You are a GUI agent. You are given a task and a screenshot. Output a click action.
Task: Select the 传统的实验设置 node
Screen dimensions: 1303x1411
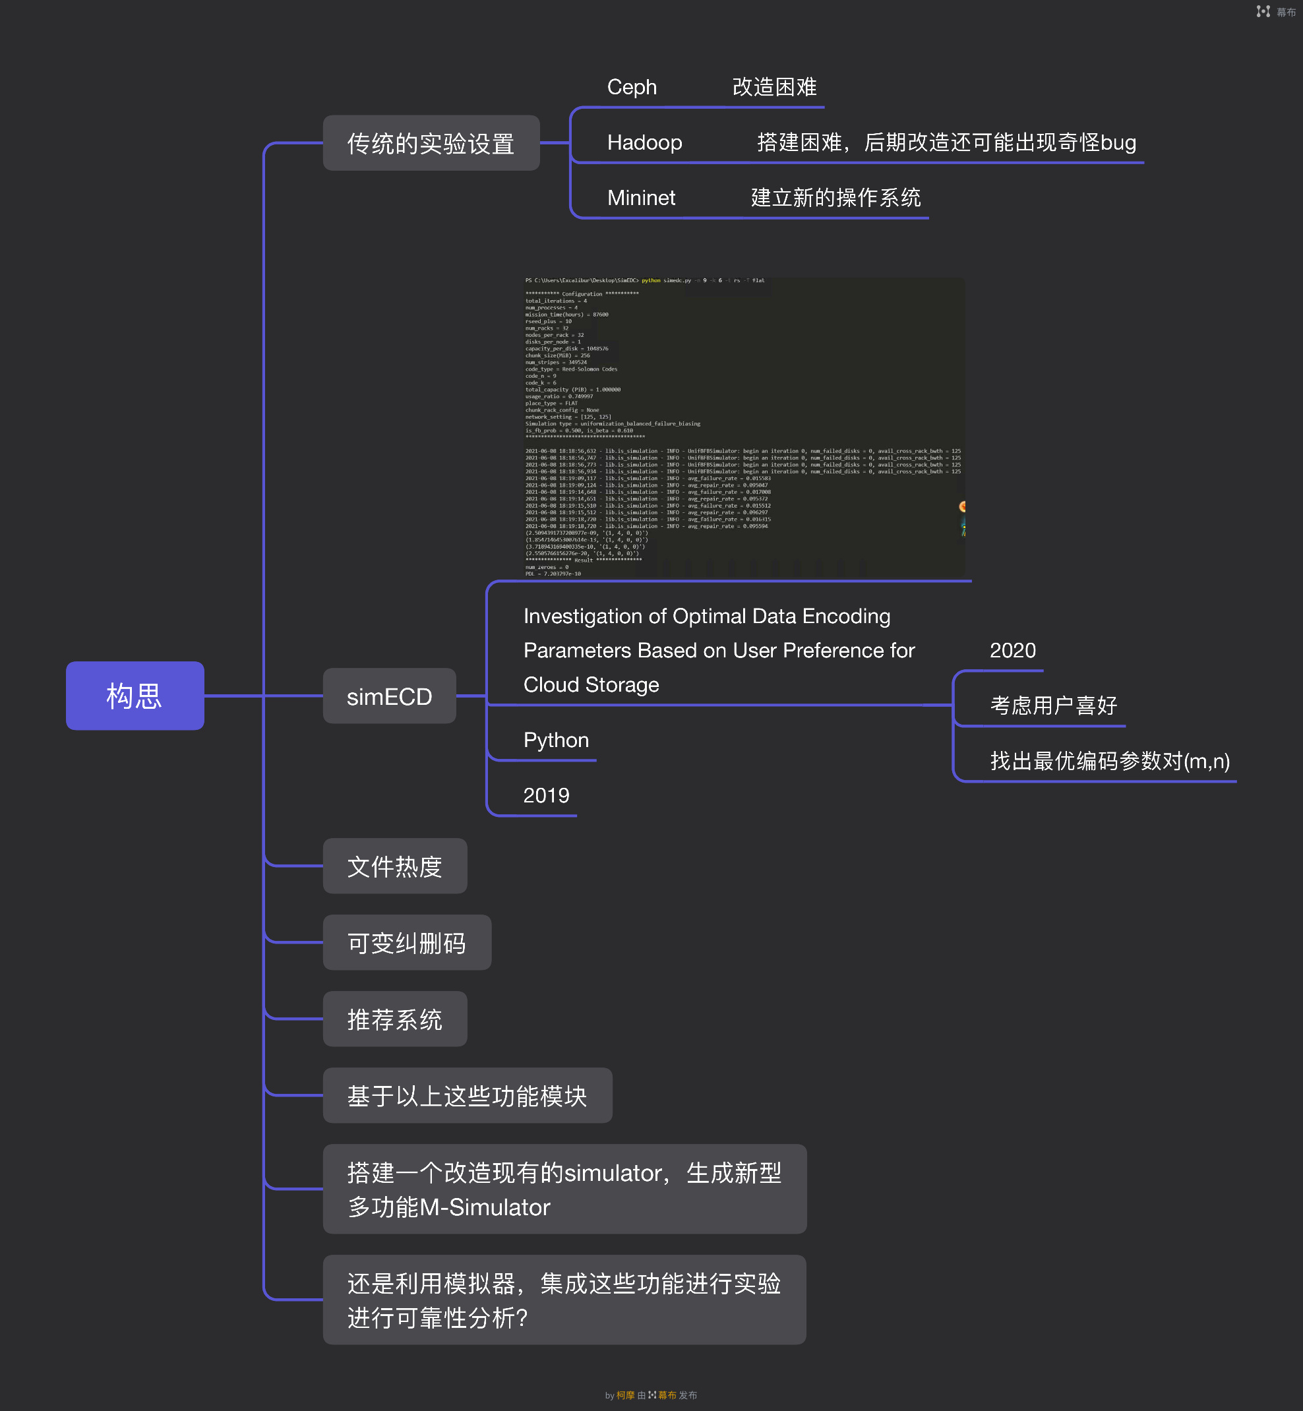point(431,143)
